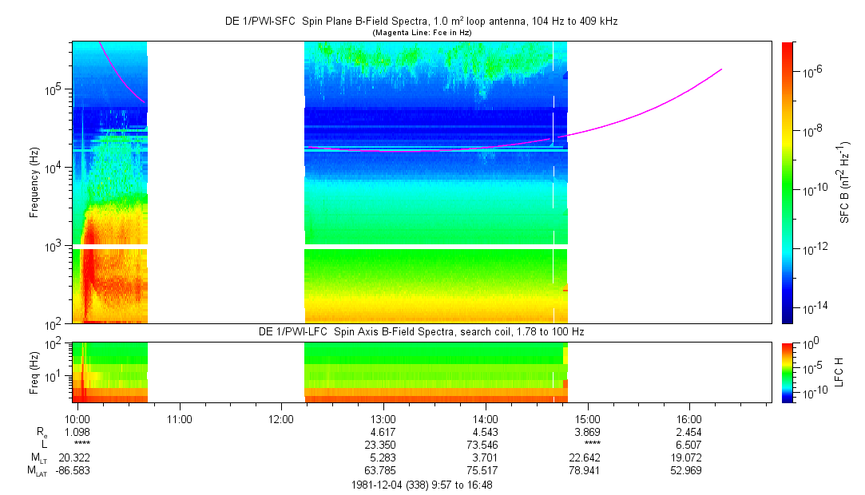Click the MLAT value -86.583

(x=77, y=470)
